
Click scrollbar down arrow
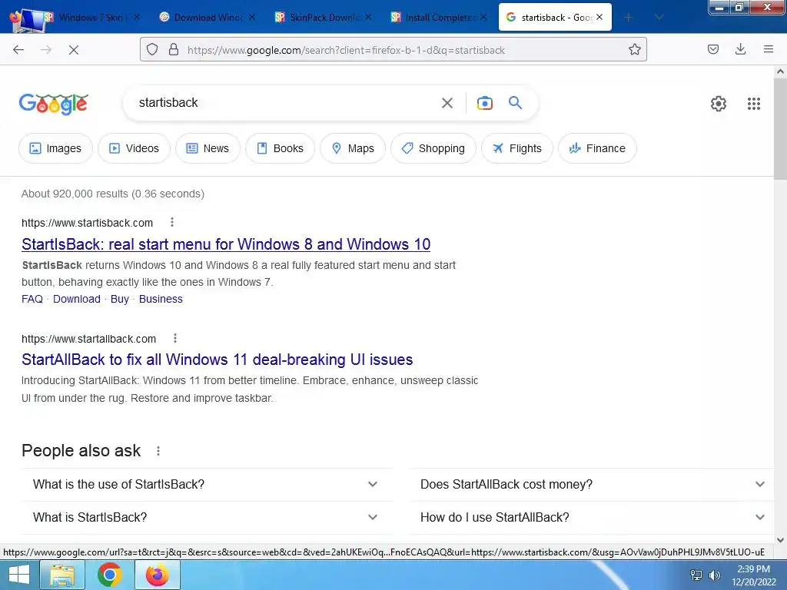780,540
